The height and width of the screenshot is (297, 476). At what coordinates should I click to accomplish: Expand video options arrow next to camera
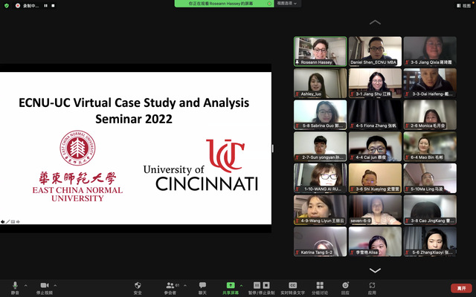coord(55,285)
